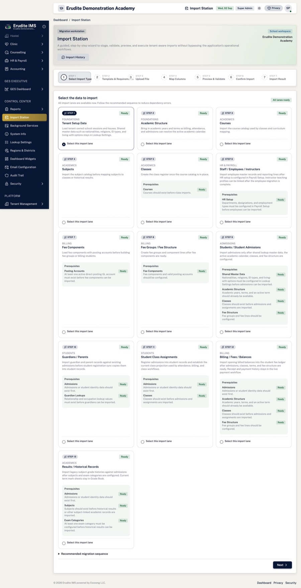Expand GES Dashboard menu chevron
Screen dimensions: 301x588
click(x=42, y=89)
